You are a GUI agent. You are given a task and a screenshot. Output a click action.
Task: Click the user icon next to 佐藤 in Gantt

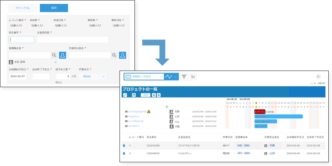pyautogui.click(x=171, y=111)
